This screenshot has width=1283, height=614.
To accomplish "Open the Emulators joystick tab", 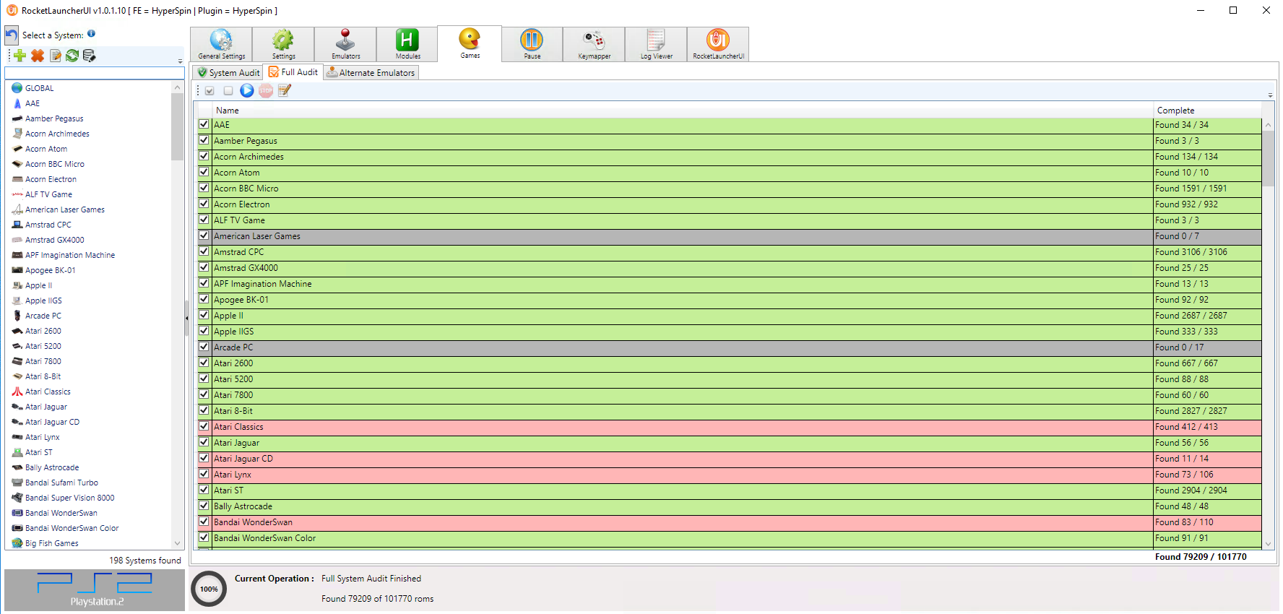I will [x=345, y=44].
